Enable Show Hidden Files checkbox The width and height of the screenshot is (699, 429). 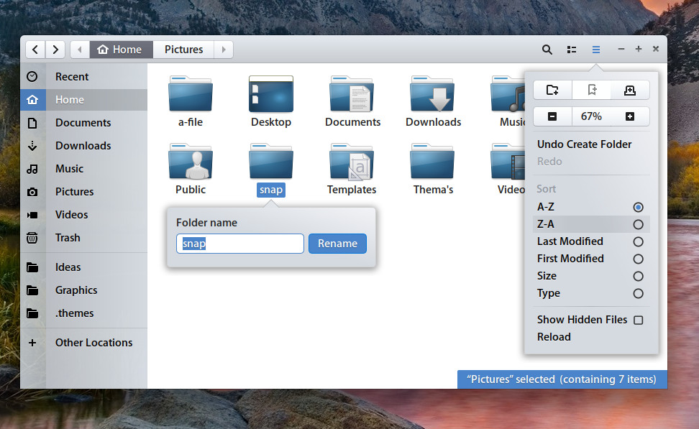639,320
